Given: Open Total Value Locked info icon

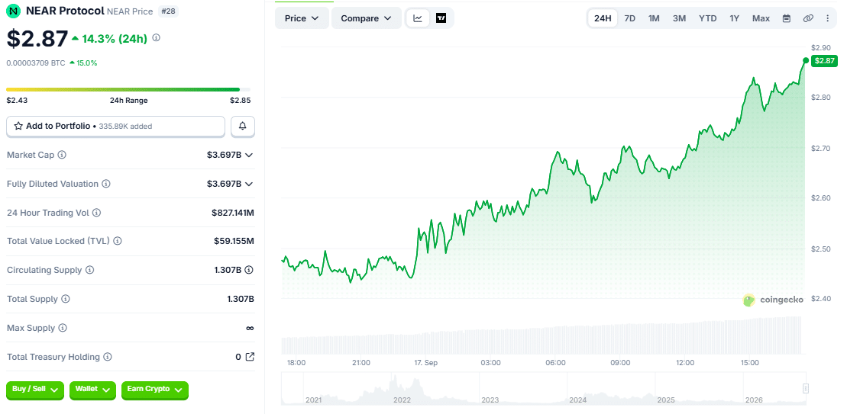Looking at the screenshot, I should [x=117, y=242].
